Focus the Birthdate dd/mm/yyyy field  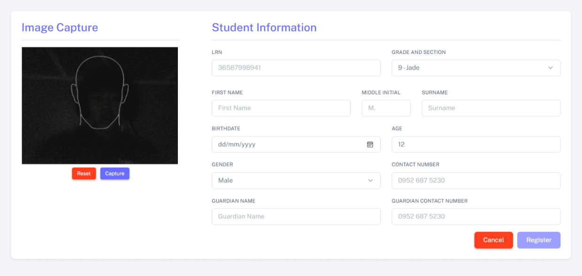[296, 144]
